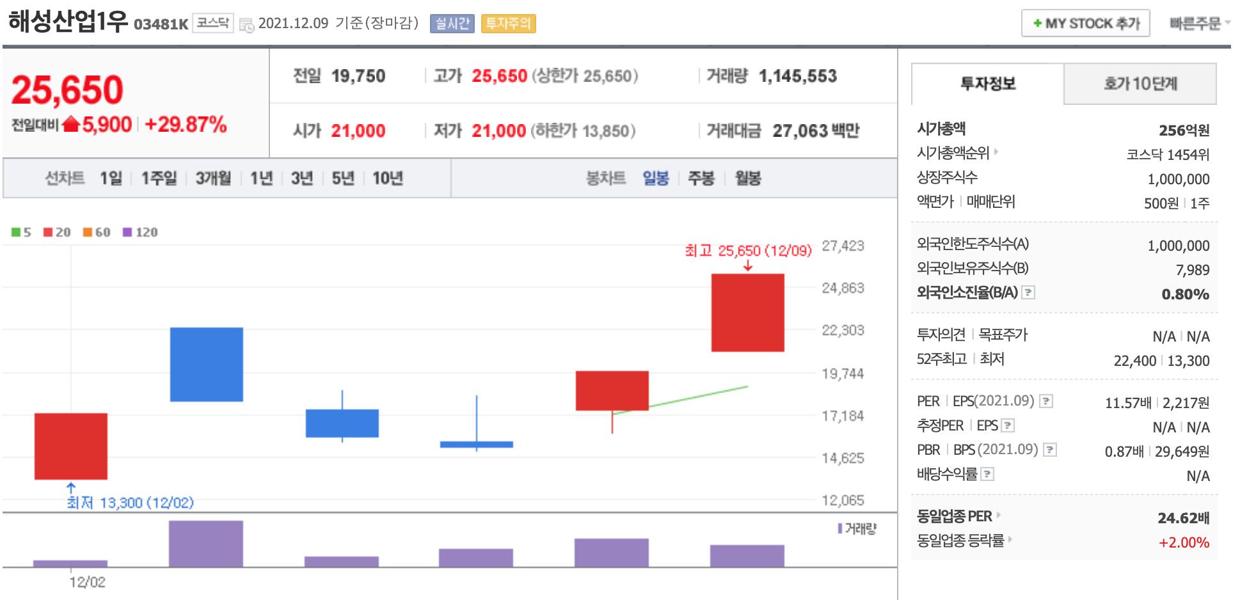The height and width of the screenshot is (600, 1240).
Task: Select the 1년 line chart period
Action: pos(261,178)
